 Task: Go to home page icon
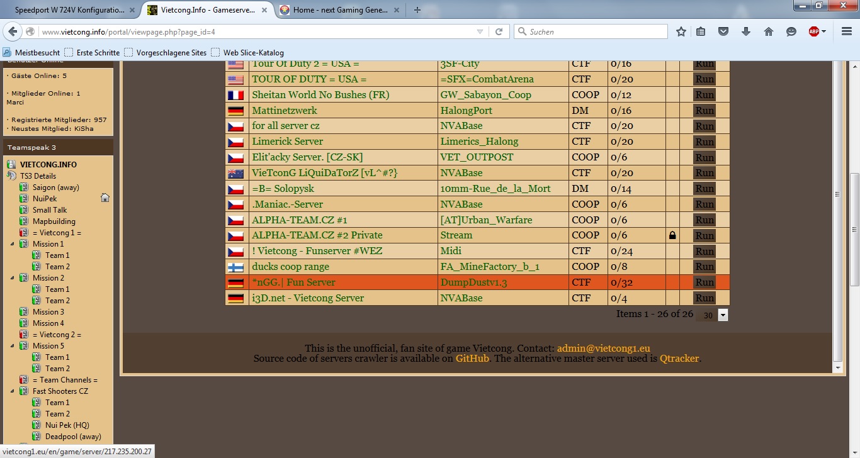click(x=769, y=31)
